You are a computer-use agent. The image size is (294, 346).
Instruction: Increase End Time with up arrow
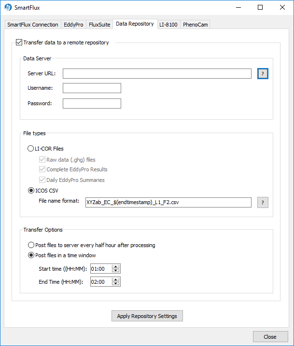(x=116, y=279)
